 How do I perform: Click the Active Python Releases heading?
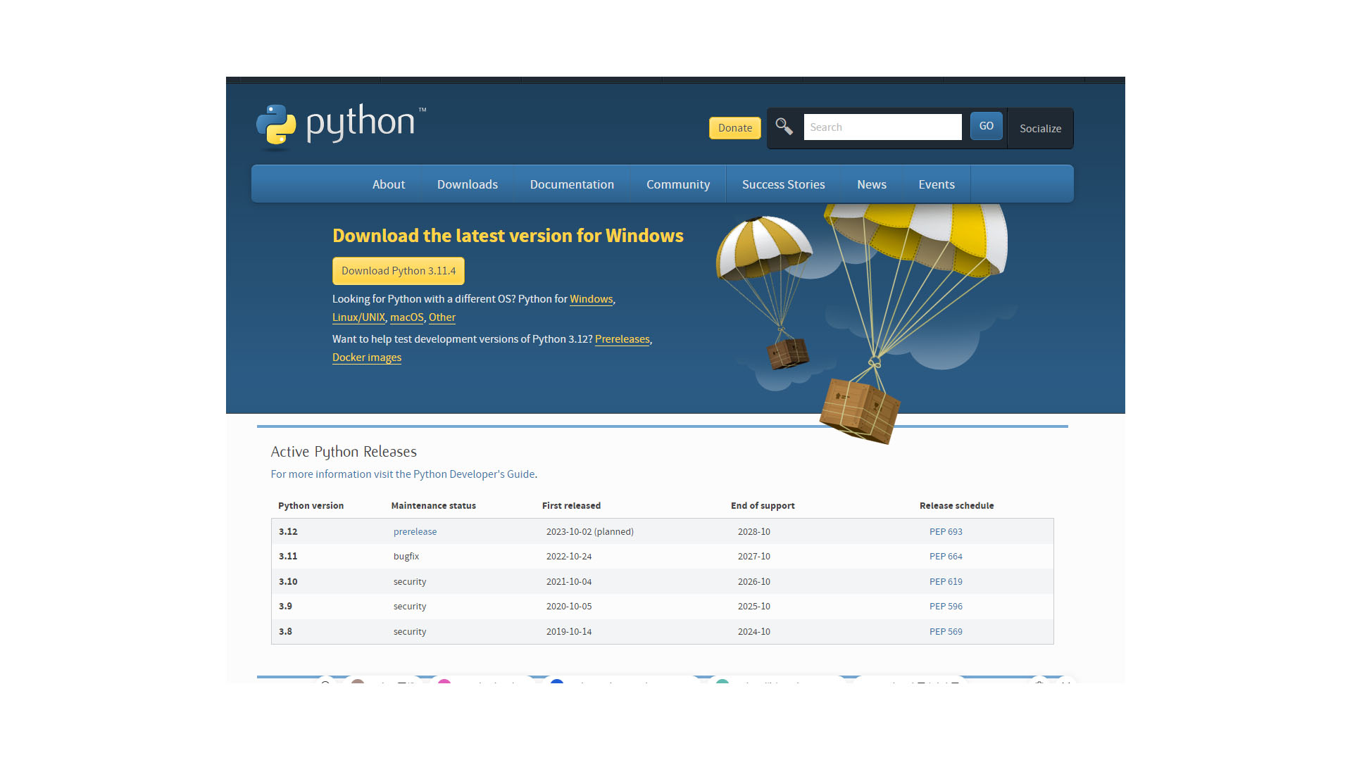(344, 452)
